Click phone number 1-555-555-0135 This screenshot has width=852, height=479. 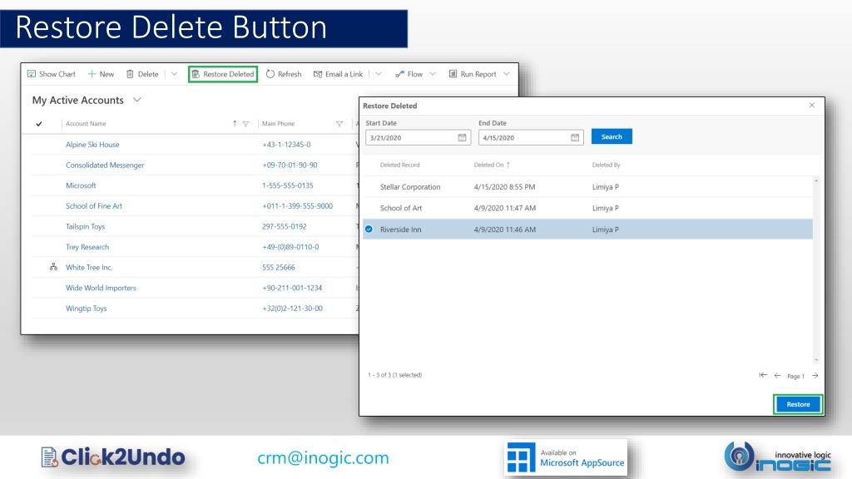pos(287,185)
